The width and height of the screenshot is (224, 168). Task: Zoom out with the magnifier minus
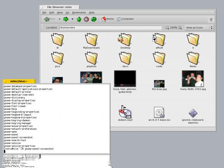pyautogui.click(x=167, y=28)
